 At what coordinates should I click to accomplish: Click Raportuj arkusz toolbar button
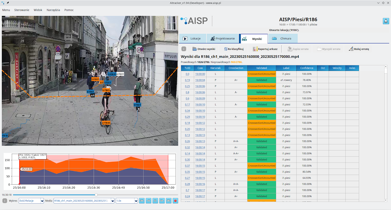(x=265, y=49)
